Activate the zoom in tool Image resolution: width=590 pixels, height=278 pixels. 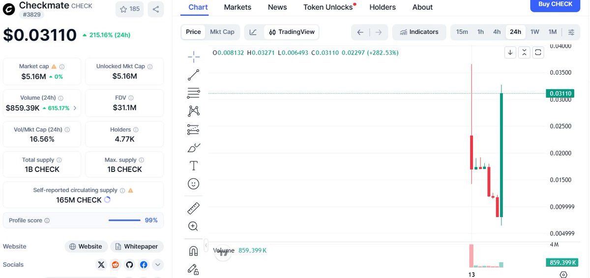tap(193, 226)
